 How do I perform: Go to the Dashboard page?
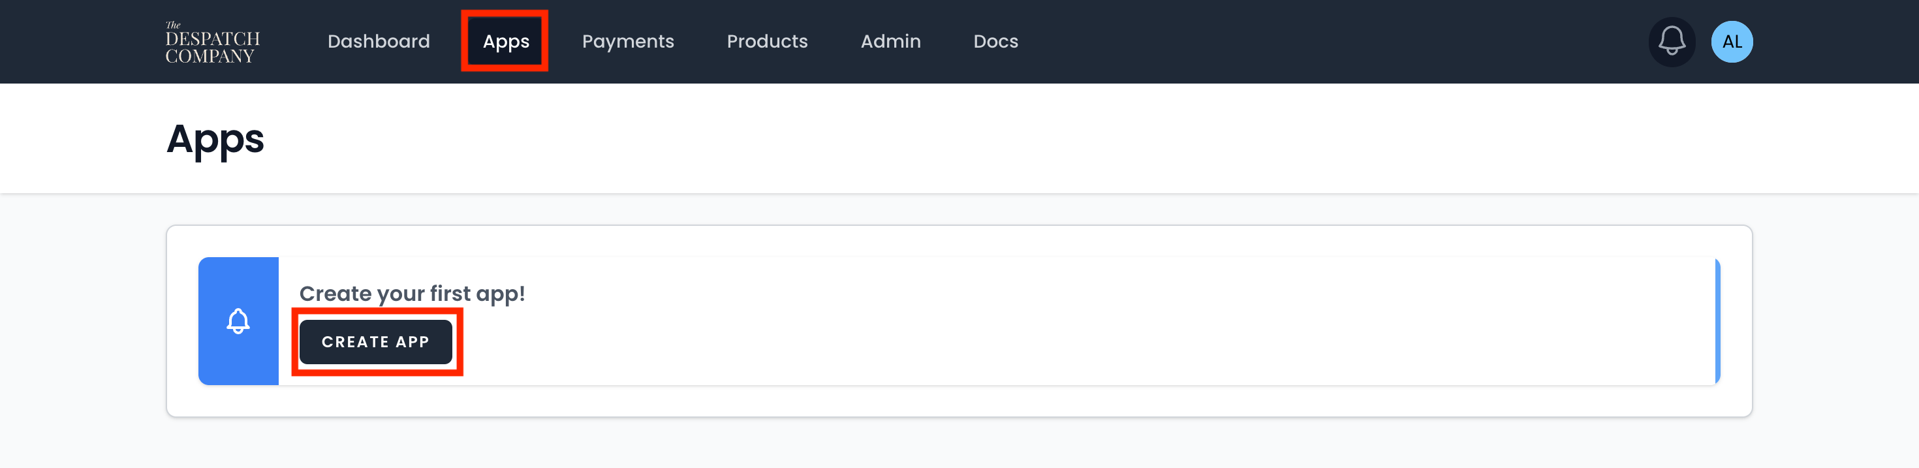[x=379, y=42]
